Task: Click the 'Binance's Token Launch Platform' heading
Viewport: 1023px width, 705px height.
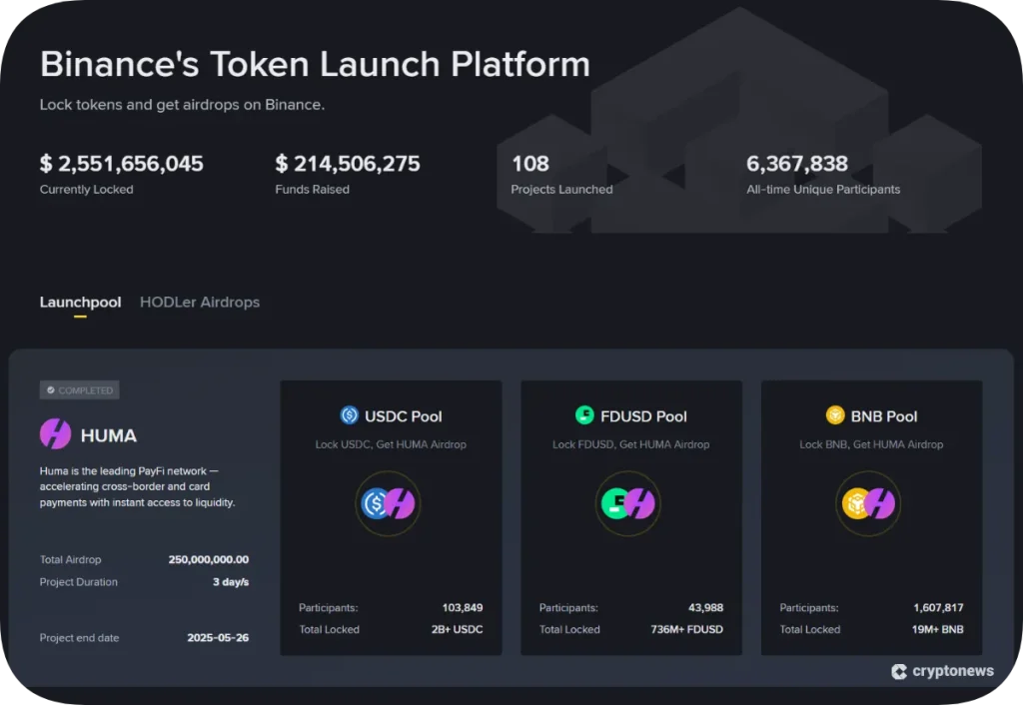Action: (315, 64)
